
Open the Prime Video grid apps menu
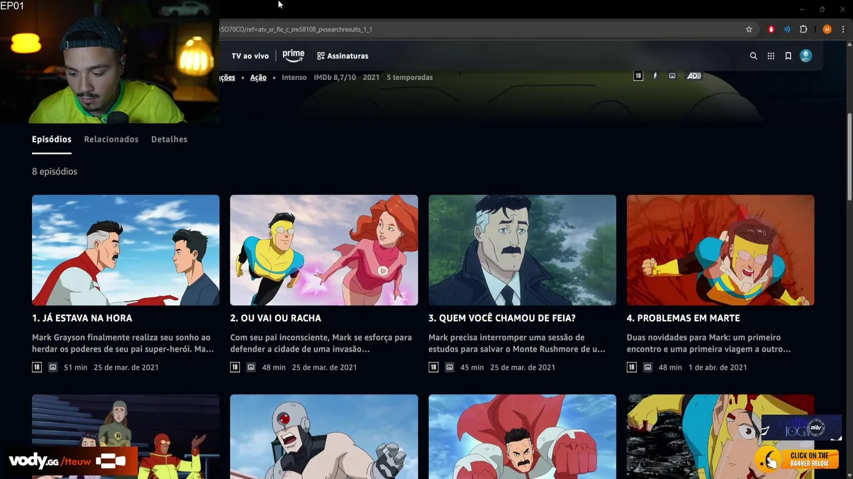pos(771,56)
